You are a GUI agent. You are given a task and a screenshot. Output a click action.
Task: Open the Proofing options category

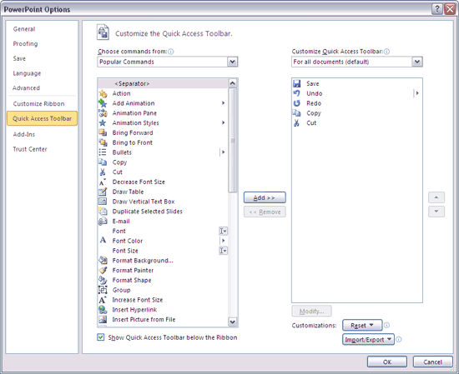click(25, 44)
